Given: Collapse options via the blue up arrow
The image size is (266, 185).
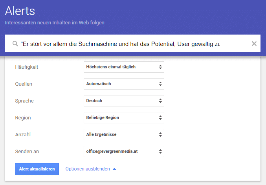Looking at the screenshot, I should (114, 169).
